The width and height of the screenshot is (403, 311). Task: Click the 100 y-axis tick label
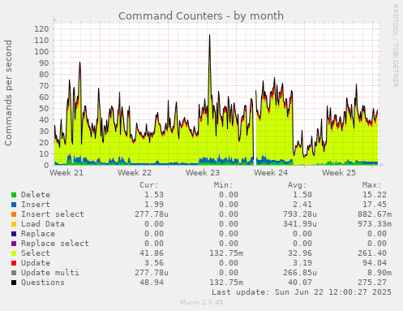point(41,51)
